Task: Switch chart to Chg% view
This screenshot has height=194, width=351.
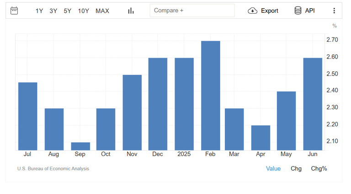Action: pos(319,168)
